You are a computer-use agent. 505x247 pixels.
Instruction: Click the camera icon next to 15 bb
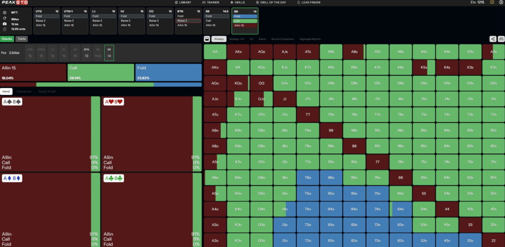pos(4,24)
